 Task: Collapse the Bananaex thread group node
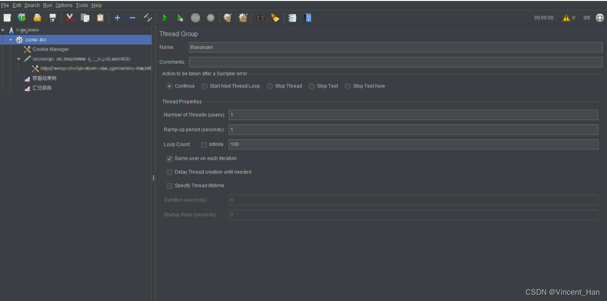(x=11, y=39)
